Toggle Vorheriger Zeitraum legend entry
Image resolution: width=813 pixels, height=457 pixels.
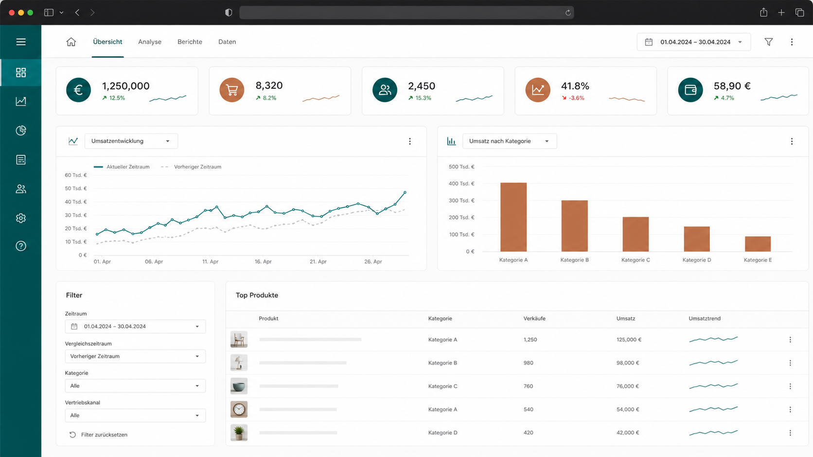tap(191, 167)
